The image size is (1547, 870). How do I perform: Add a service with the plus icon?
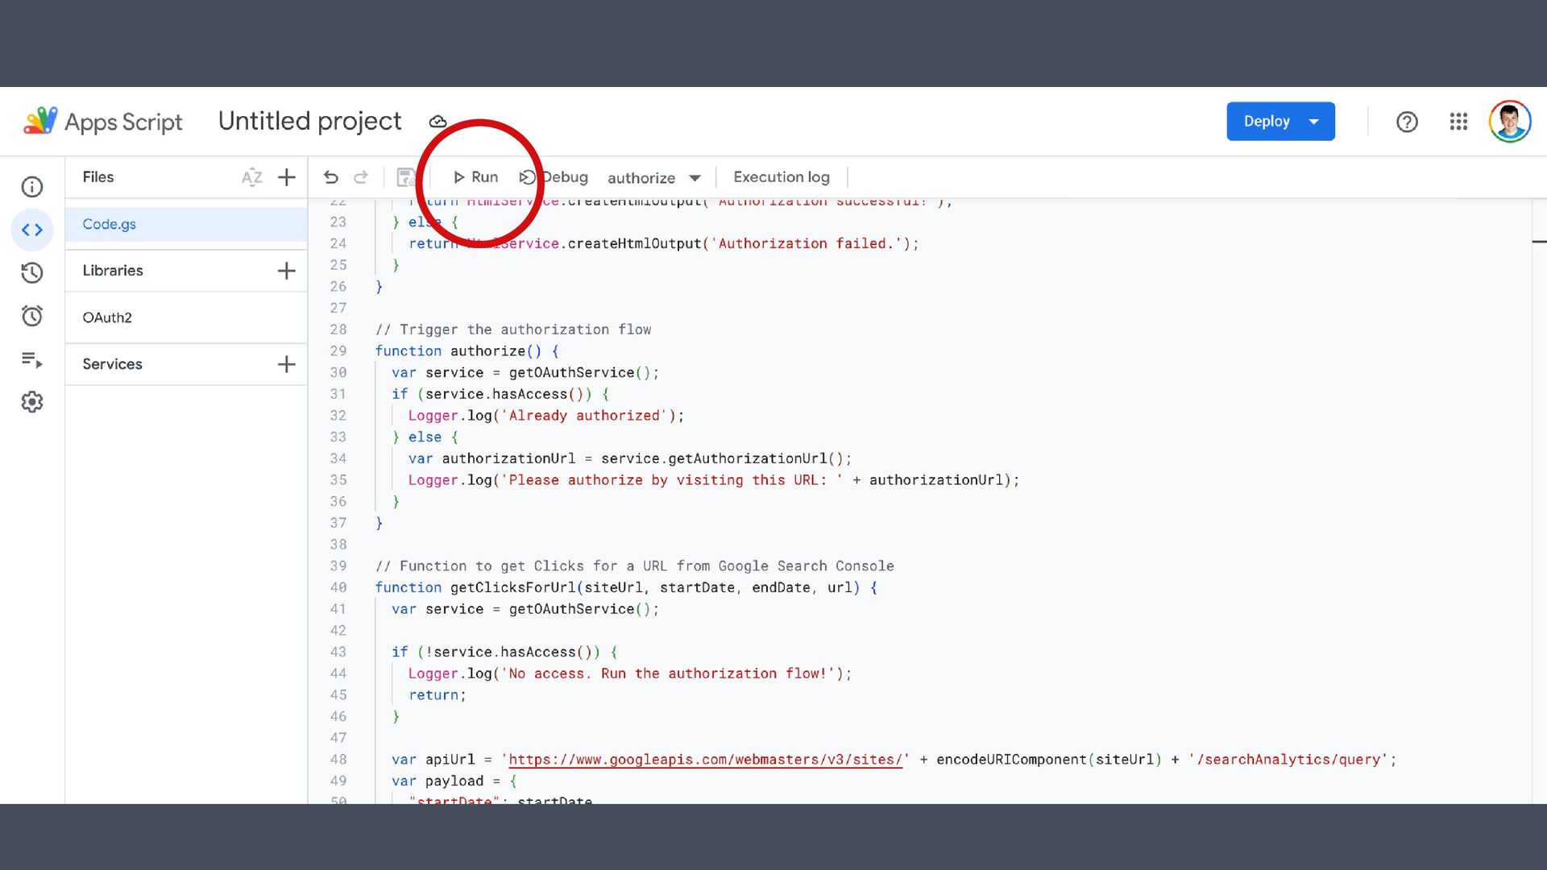(x=286, y=364)
